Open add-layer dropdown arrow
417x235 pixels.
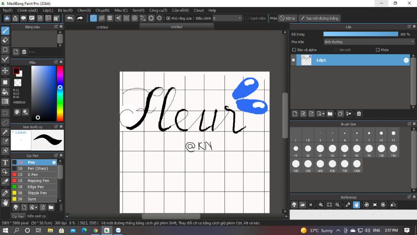[323, 114]
